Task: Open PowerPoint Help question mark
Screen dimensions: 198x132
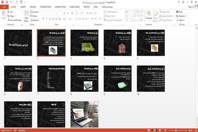Action: point(179,2)
